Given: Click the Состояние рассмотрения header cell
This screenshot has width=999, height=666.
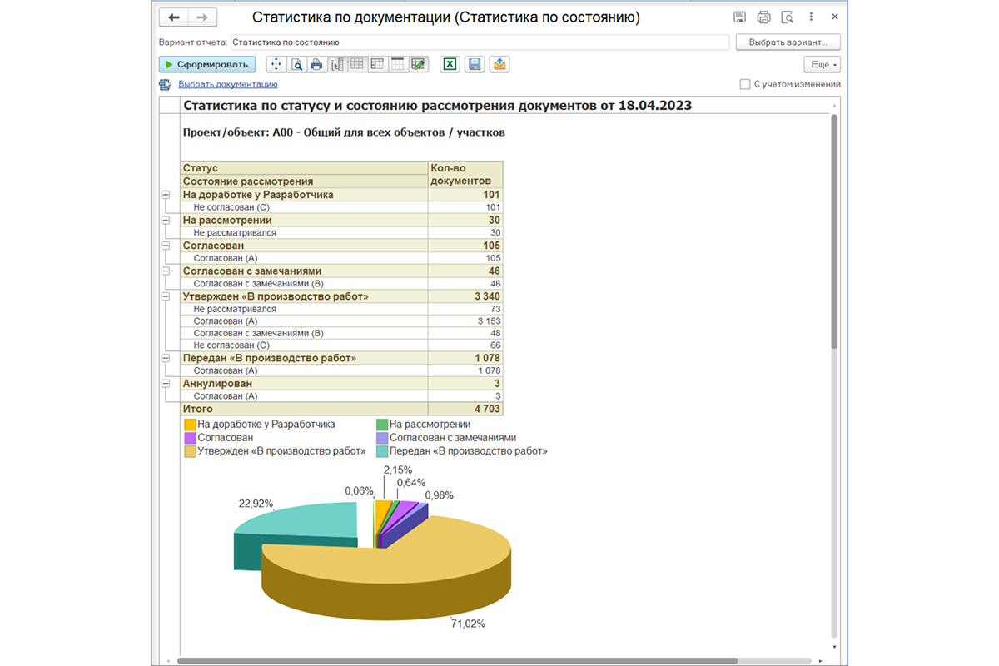Looking at the screenshot, I should 304,181.
